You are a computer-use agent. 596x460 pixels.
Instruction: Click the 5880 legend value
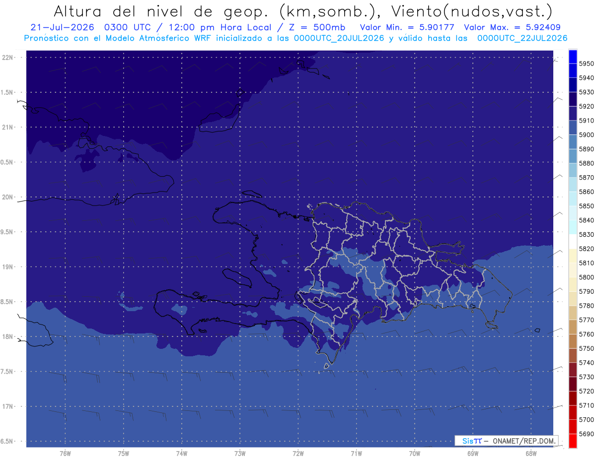pyautogui.click(x=586, y=163)
